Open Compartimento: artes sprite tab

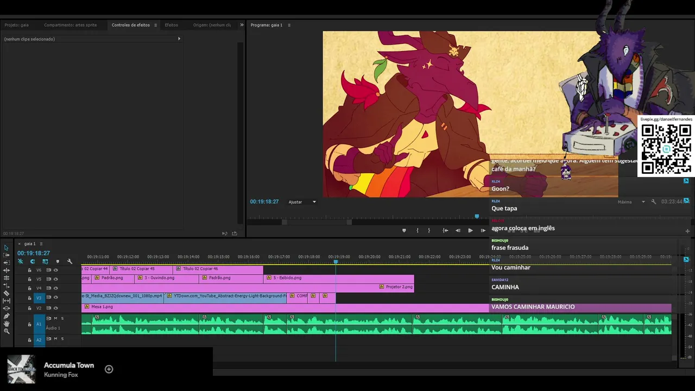(71, 25)
